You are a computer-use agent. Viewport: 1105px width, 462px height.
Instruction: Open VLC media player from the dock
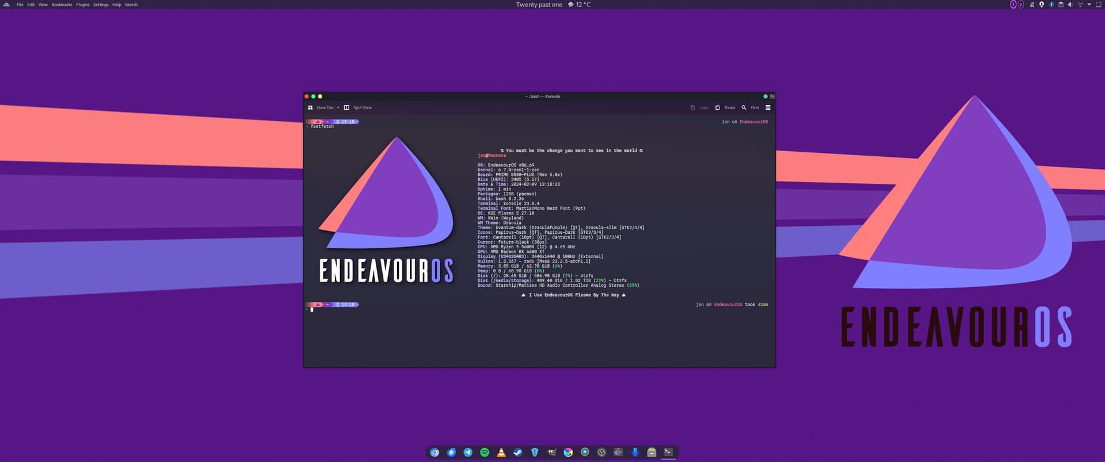(501, 452)
